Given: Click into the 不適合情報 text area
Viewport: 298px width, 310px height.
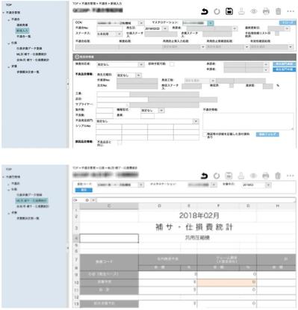Looking at the screenshot, I should [x=248, y=121].
